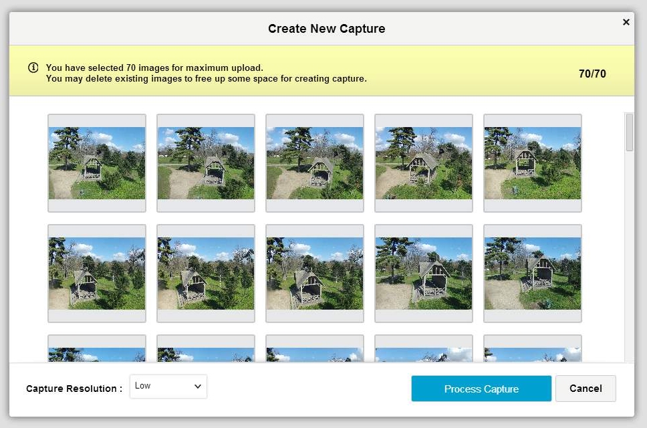This screenshot has height=428, width=647.
Task: Click the info icon in the yellow banner
Action: click(33, 68)
